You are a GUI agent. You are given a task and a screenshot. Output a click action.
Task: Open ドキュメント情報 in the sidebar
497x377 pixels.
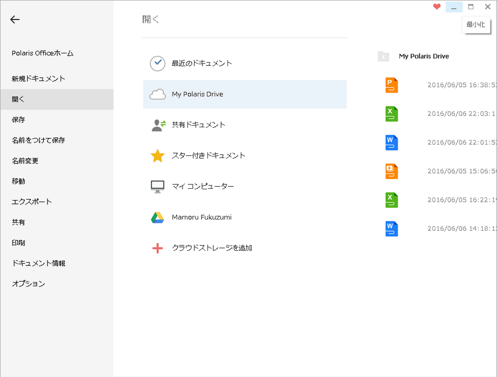pos(57,263)
